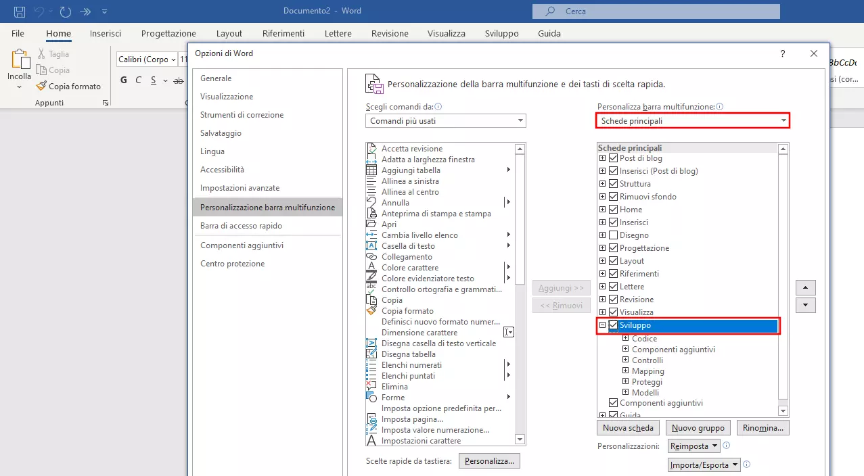Select Accetta revisione command icon

pyautogui.click(x=371, y=148)
